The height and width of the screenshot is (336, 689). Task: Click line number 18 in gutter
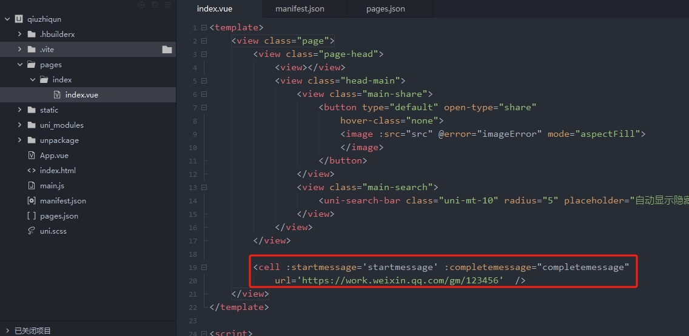193,254
